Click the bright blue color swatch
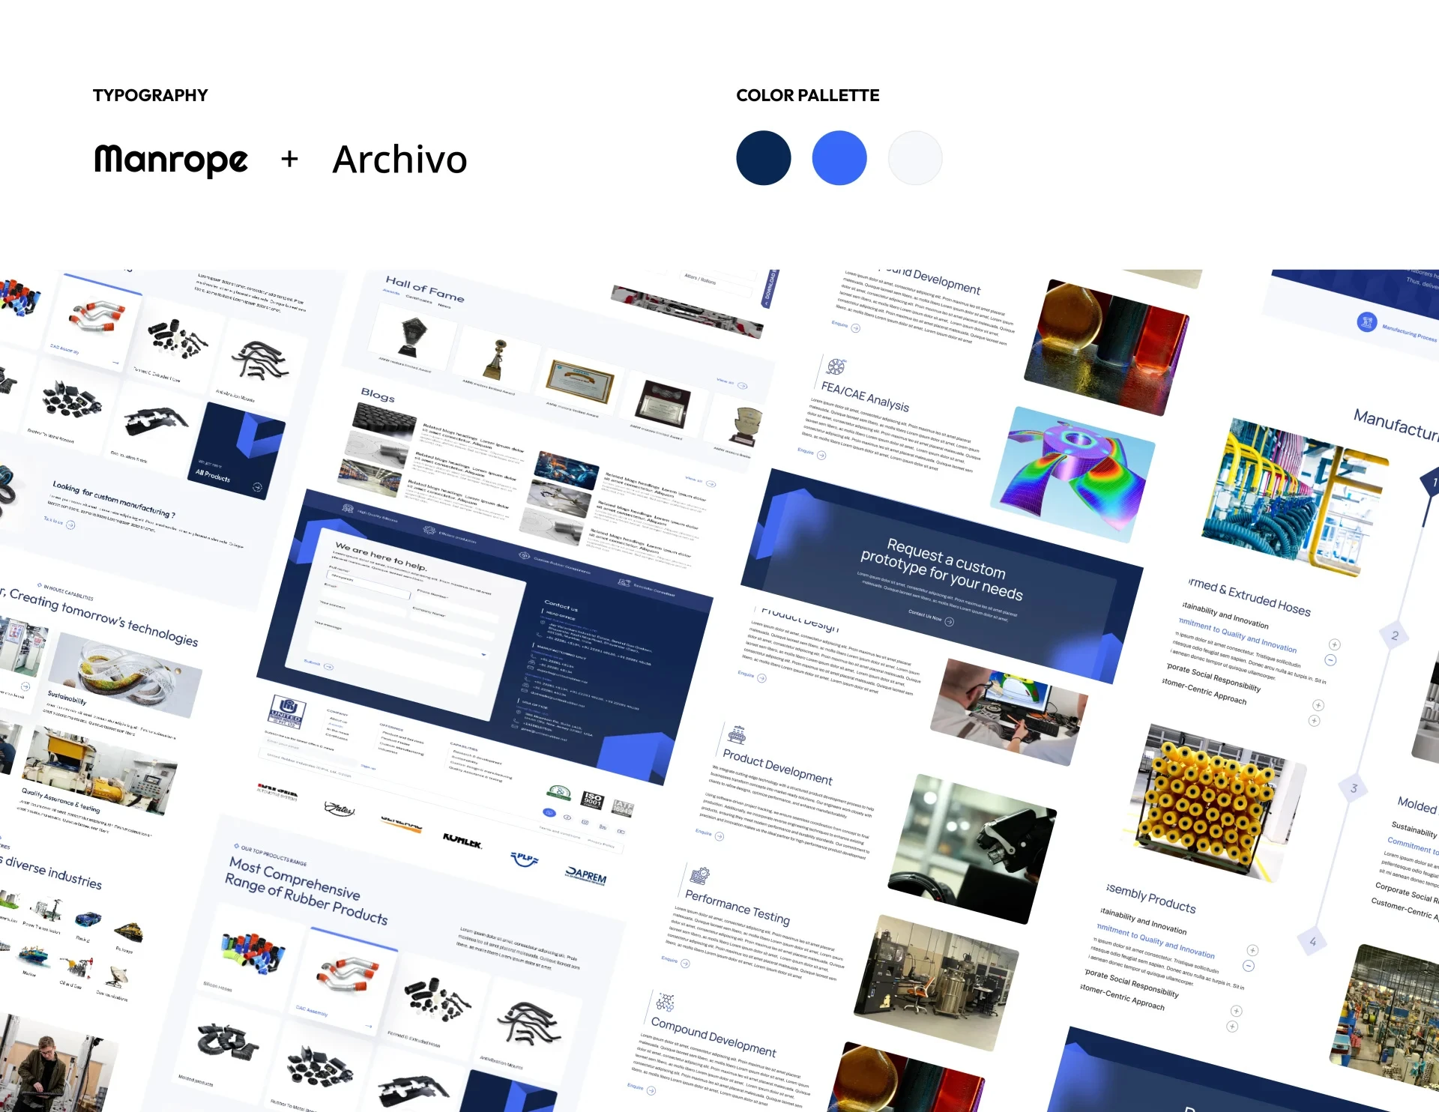 click(839, 158)
